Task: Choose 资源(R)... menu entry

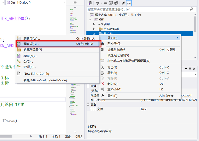Action: [57, 67]
